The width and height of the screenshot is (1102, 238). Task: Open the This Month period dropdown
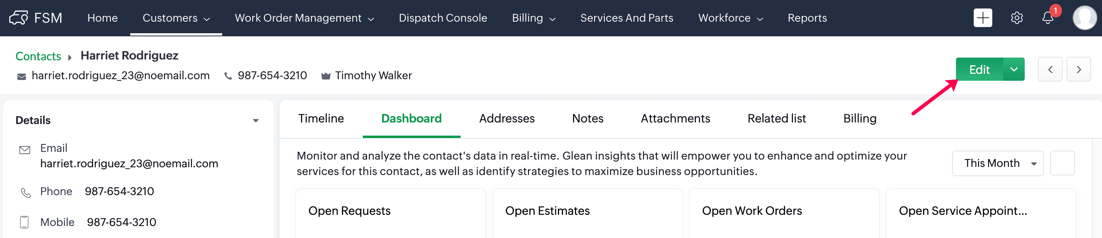pos(998,163)
